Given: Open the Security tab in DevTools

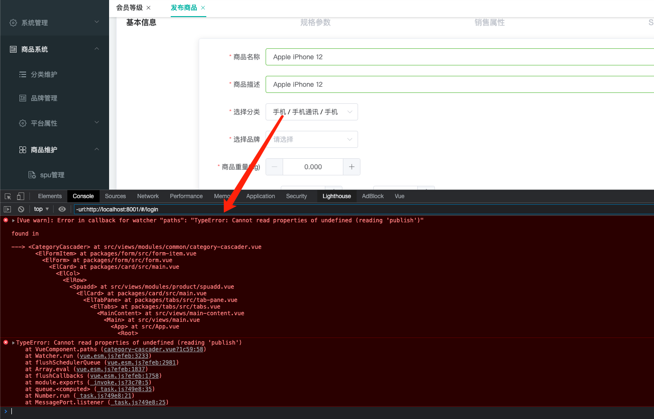Looking at the screenshot, I should [296, 196].
